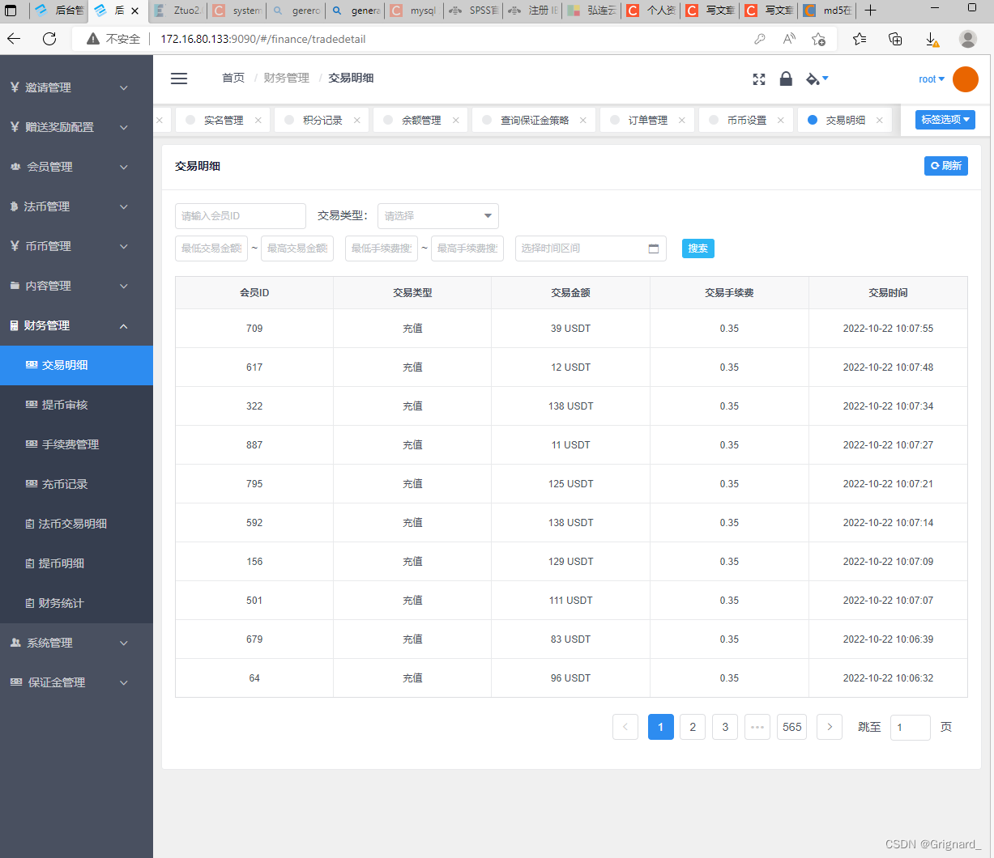Click the 请输入会员ID input field
This screenshot has width=994, height=858.
tap(241, 216)
